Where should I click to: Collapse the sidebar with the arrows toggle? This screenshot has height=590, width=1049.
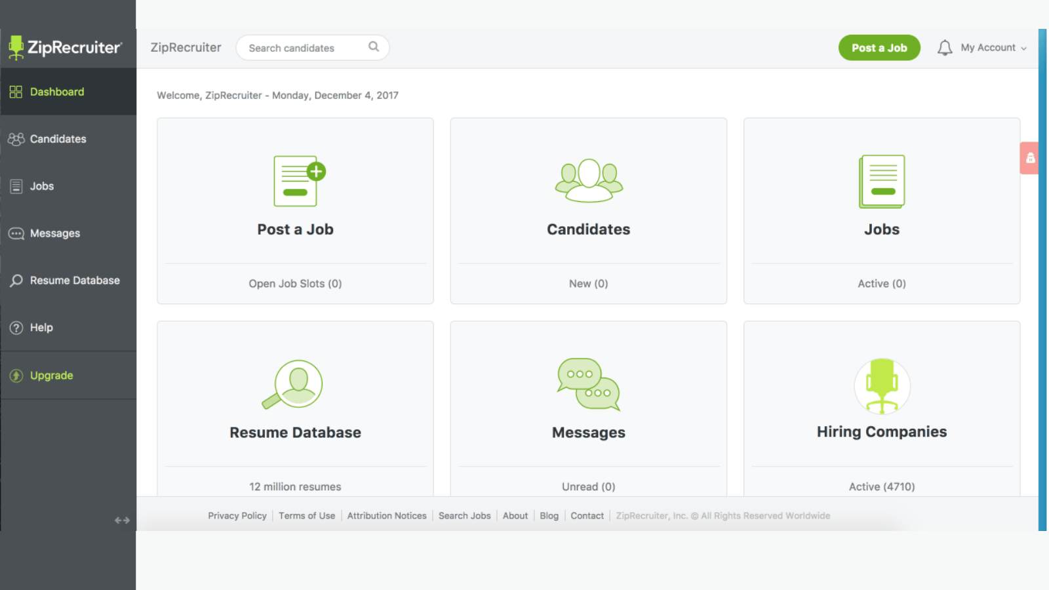pos(122,521)
